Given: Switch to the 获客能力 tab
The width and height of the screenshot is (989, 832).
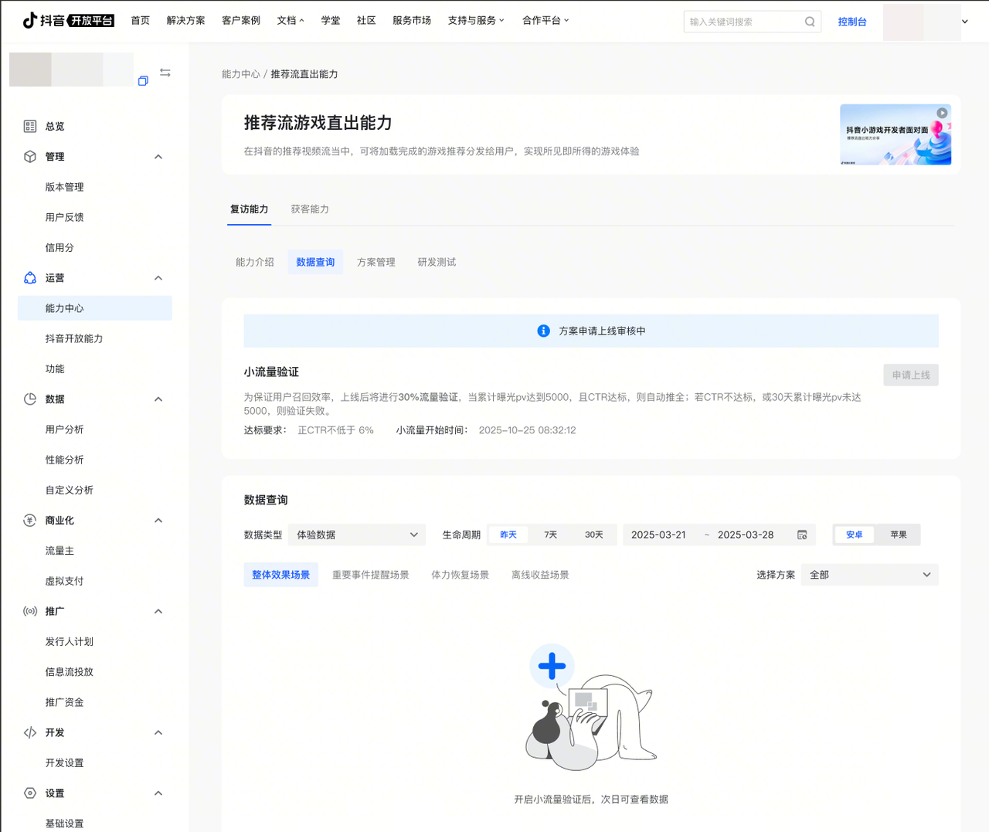Looking at the screenshot, I should [x=310, y=209].
